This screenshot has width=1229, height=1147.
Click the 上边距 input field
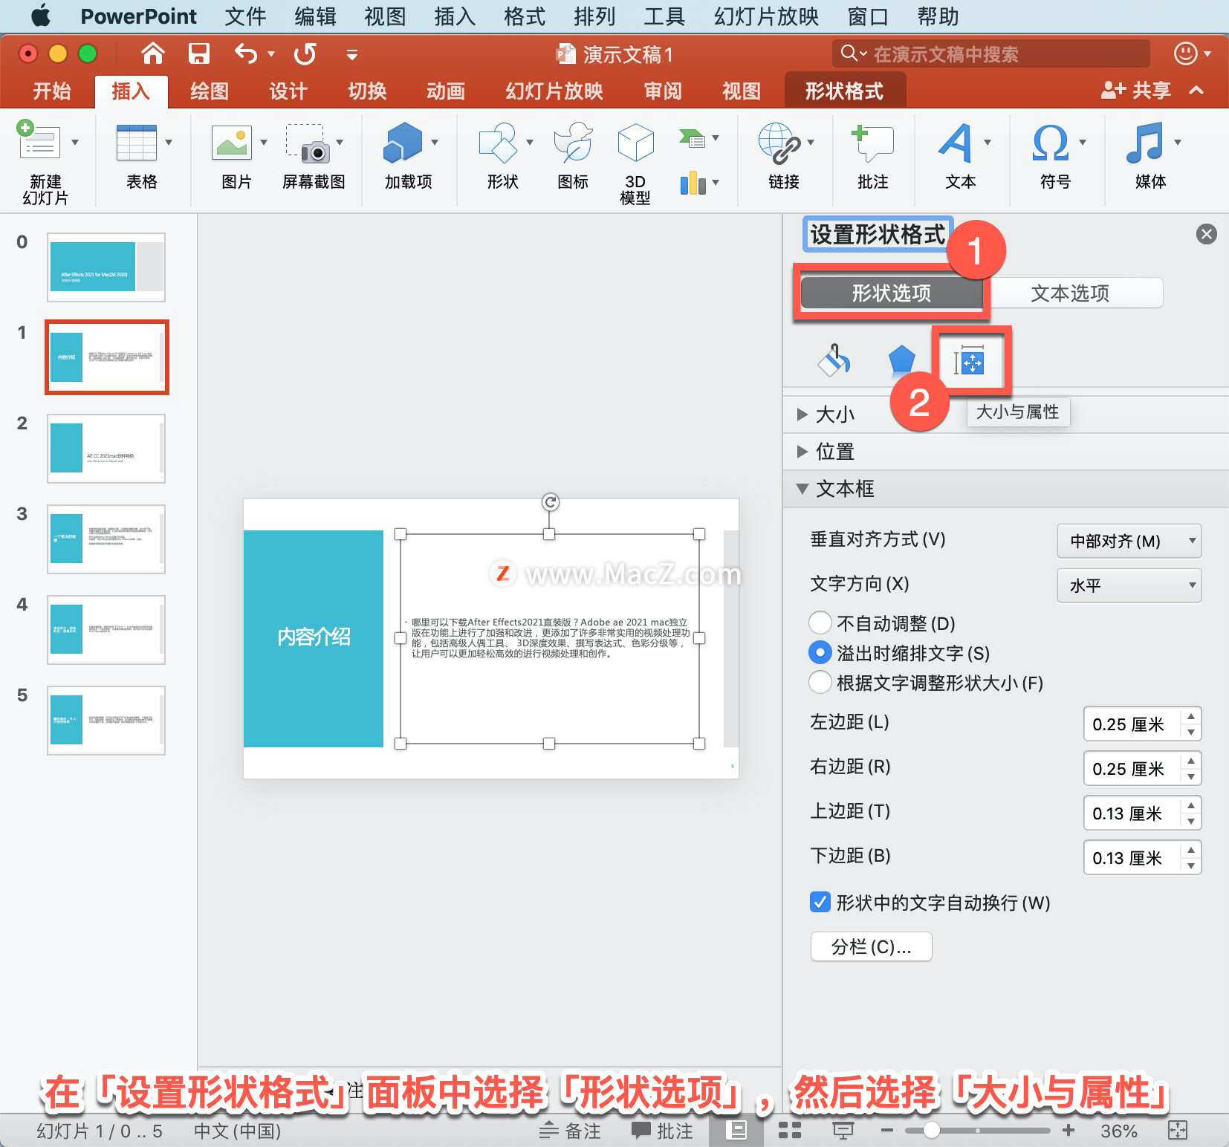[x=1132, y=813]
